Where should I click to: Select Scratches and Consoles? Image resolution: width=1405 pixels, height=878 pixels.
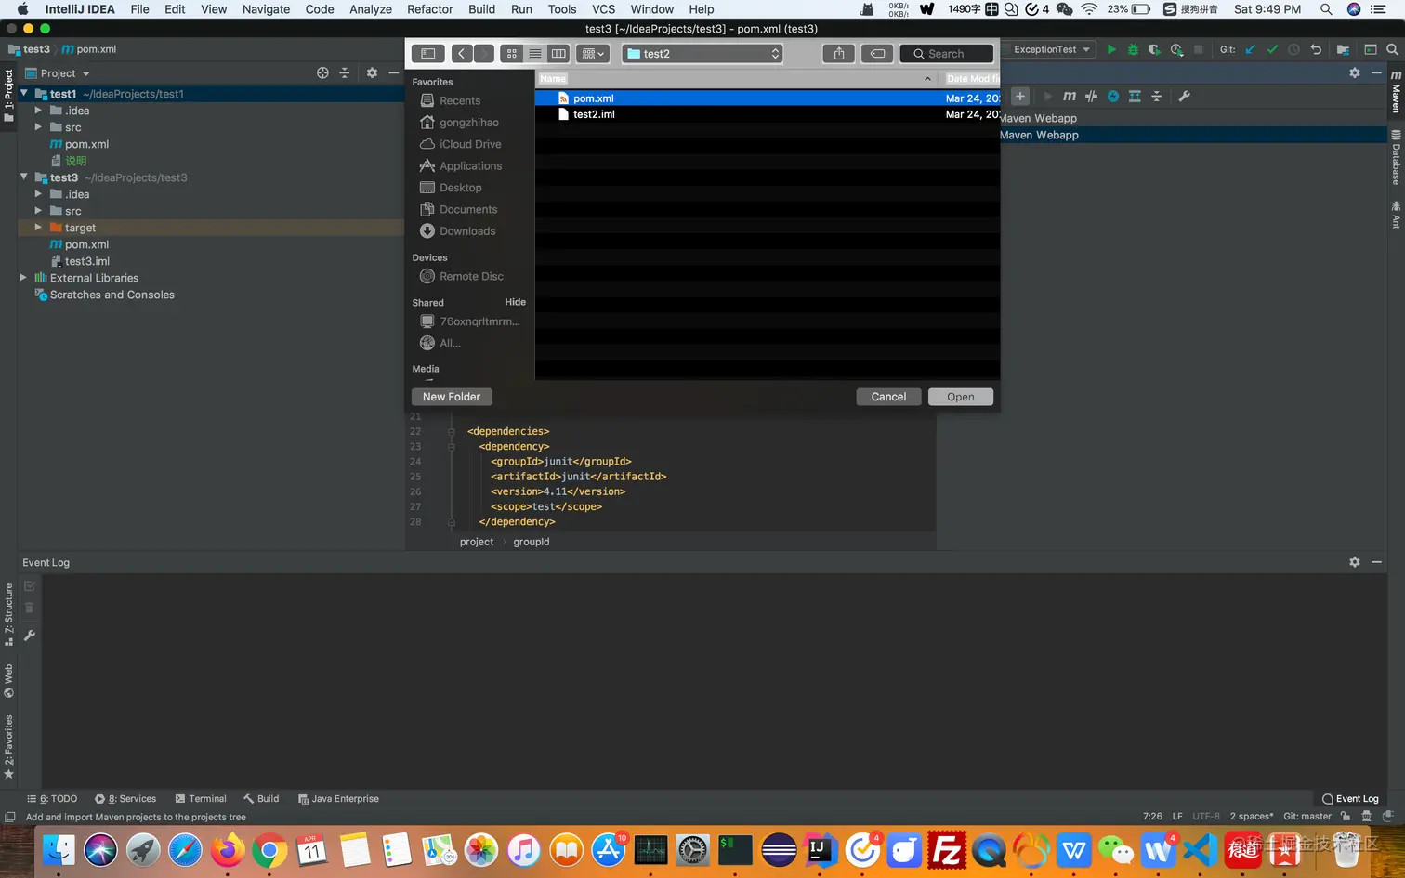point(112,295)
